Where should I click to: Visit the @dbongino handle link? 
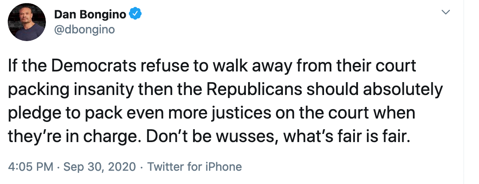pos(84,30)
